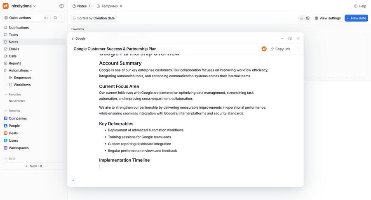Click the author avatar in note header
Image resolution: width=371 pixels, height=200 pixels.
(x=264, y=49)
